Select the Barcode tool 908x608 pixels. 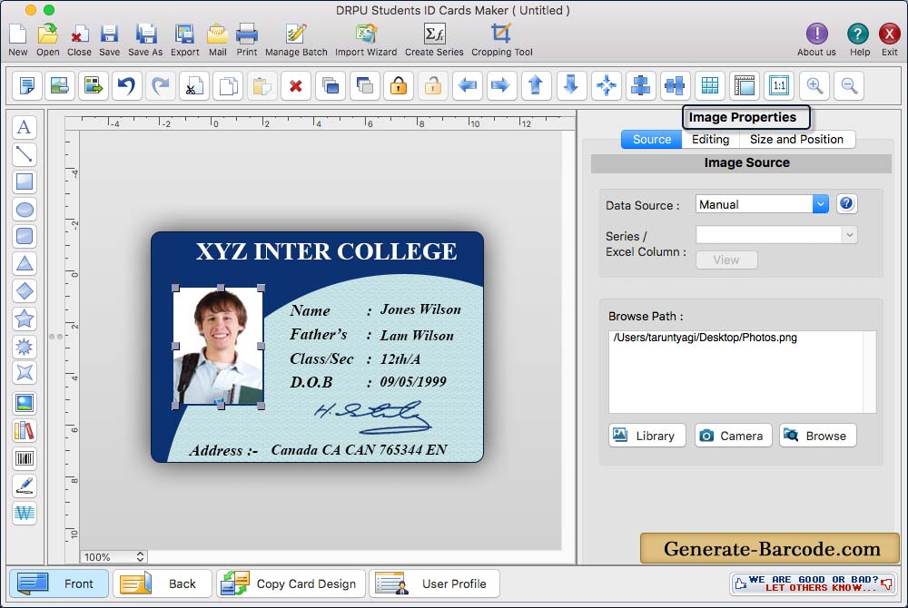pyautogui.click(x=25, y=459)
